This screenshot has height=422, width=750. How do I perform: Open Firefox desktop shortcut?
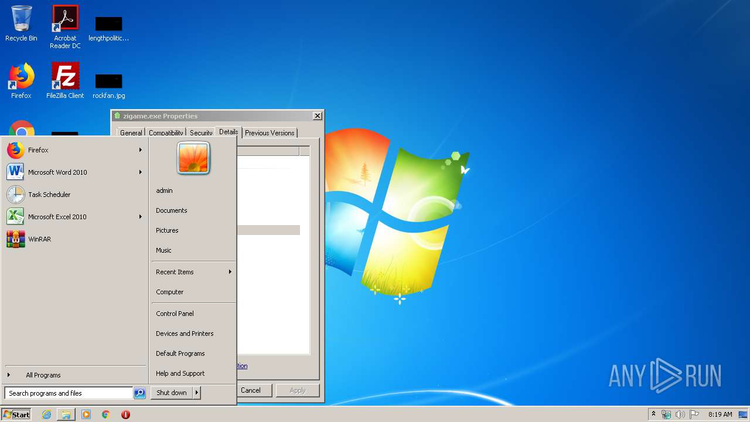(21, 81)
